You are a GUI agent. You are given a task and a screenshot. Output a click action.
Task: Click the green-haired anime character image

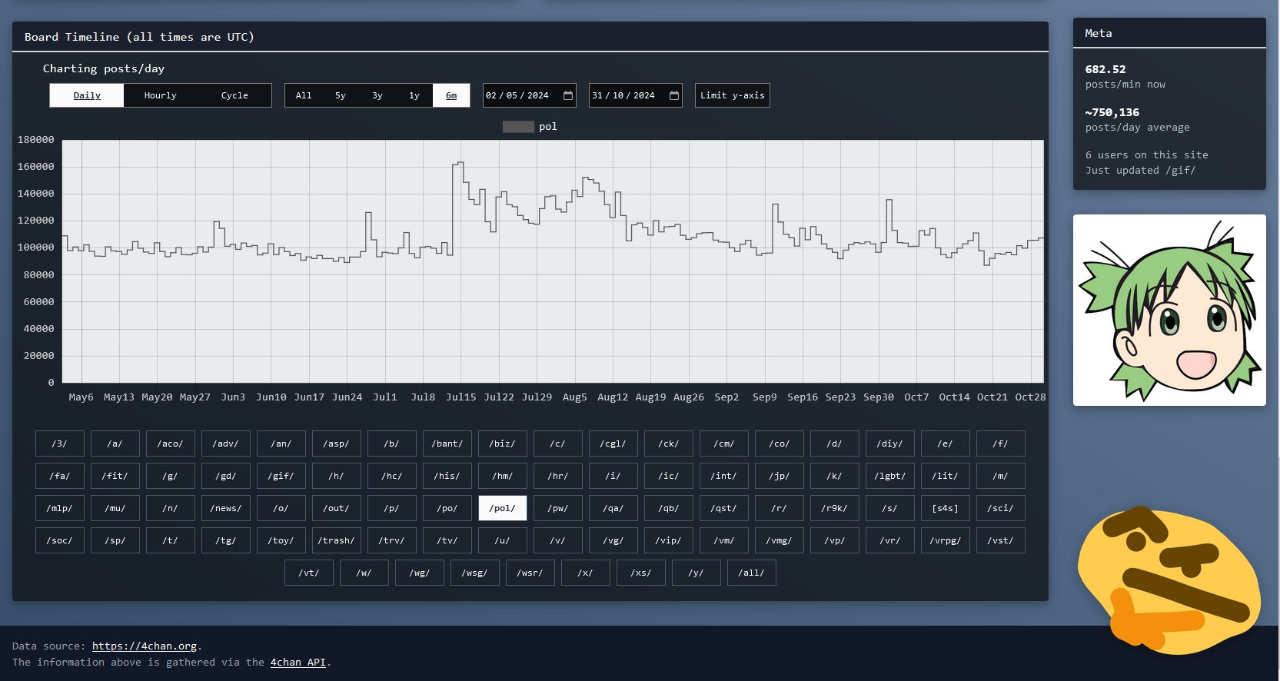point(1169,311)
